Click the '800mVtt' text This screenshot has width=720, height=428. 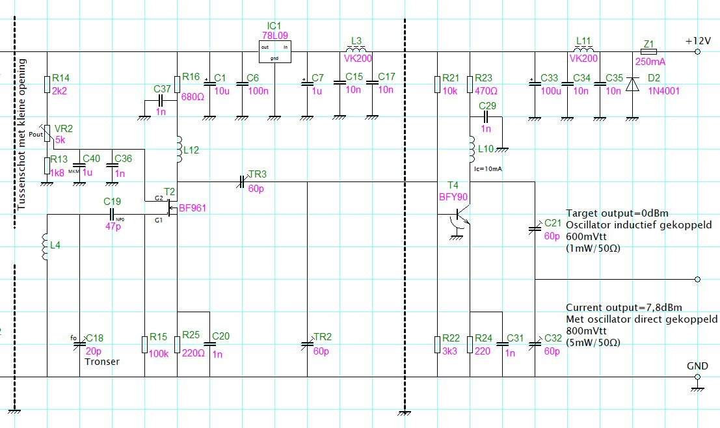tap(587, 330)
